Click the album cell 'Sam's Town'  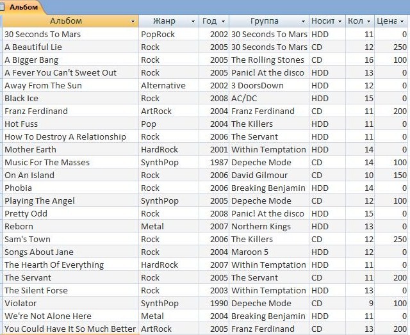(x=70, y=240)
